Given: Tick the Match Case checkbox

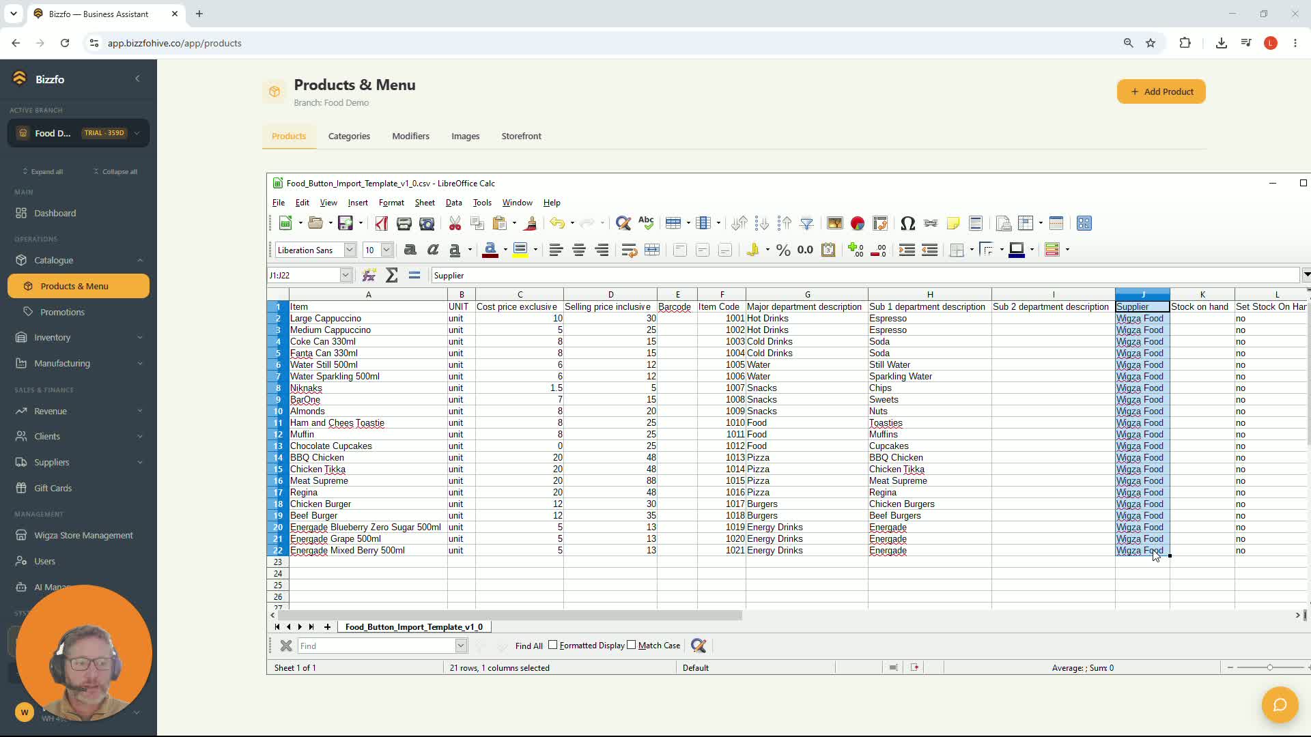Looking at the screenshot, I should pyautogui.click(x=632, y=645).
